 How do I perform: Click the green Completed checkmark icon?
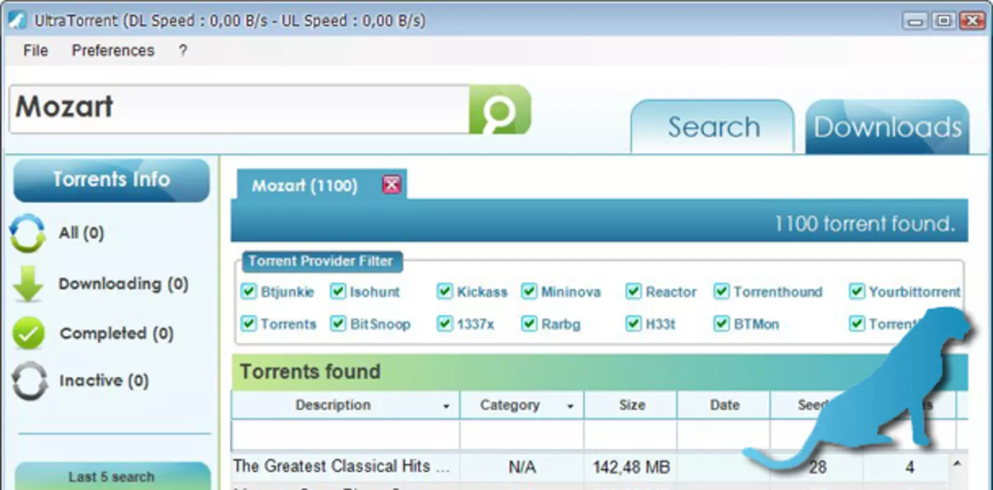pyautogui.click(x=28, y=333)
